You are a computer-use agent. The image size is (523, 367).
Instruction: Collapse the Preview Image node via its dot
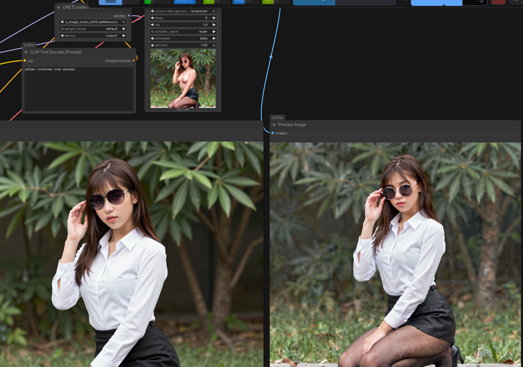[x=274, y=125]
